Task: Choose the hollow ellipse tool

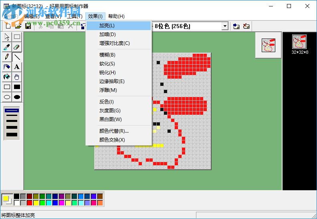Action: [x=7, y=97]
